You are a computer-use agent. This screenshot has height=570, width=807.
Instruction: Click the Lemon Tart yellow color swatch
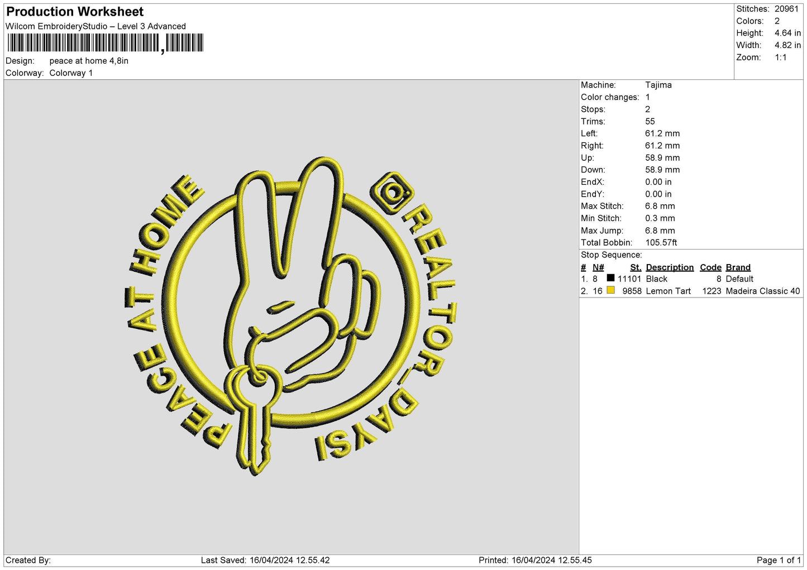coord(610,290)
